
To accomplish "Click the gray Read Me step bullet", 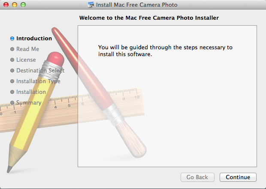I will point(12,49).
